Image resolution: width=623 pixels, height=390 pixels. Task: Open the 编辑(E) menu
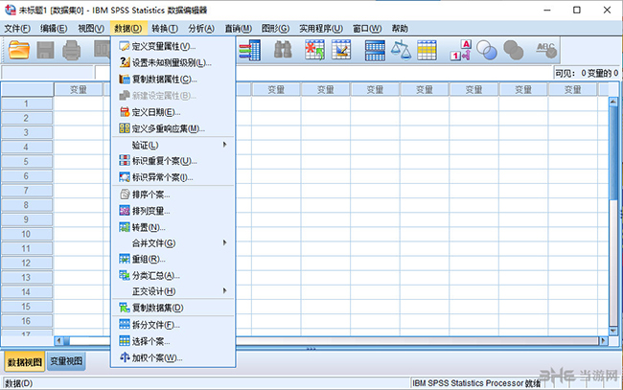pos(54,29)
